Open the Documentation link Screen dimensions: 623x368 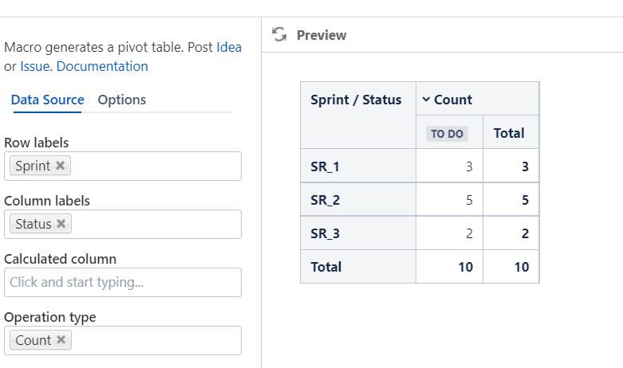coord(102,66)
